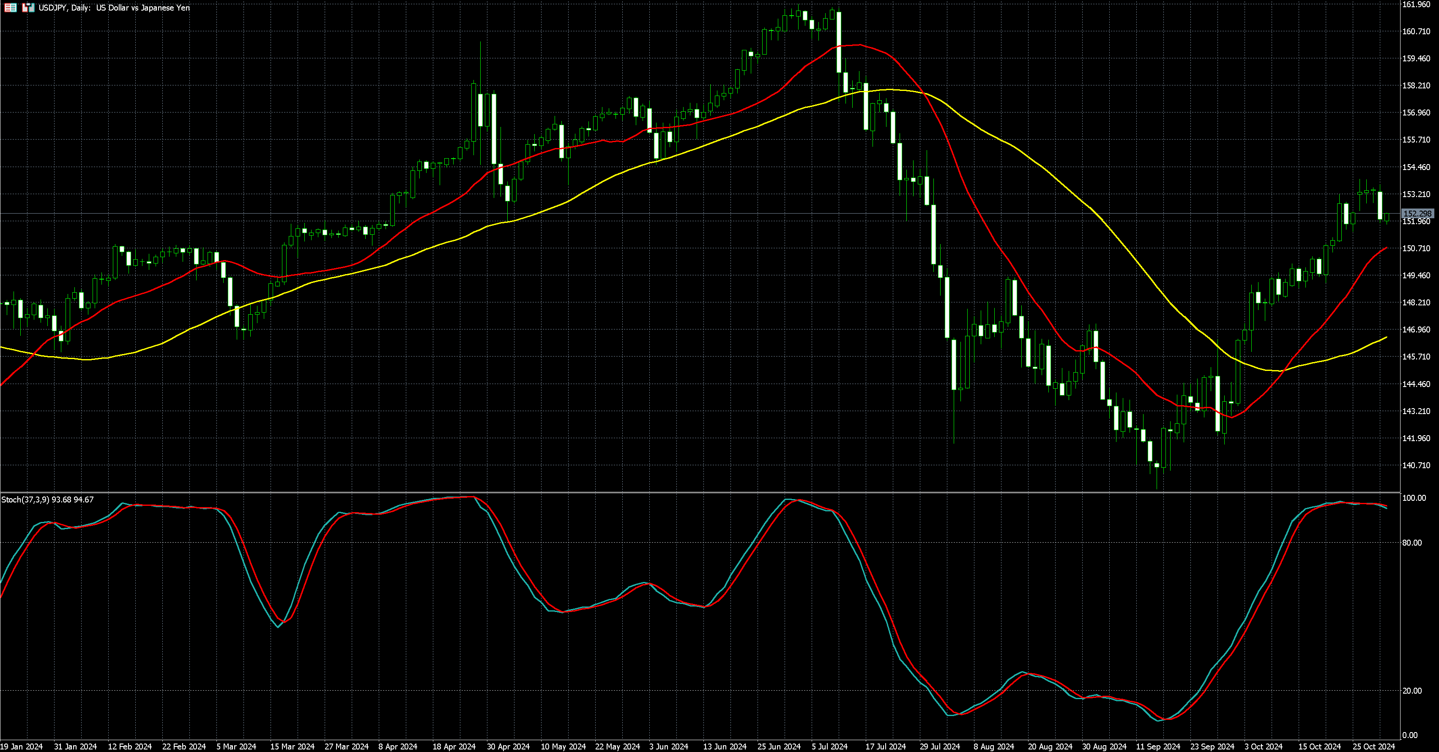Click the 156.960 price scale label
The width and height of the screenshot is (1439, 752).
click(x=1416, y=113)
